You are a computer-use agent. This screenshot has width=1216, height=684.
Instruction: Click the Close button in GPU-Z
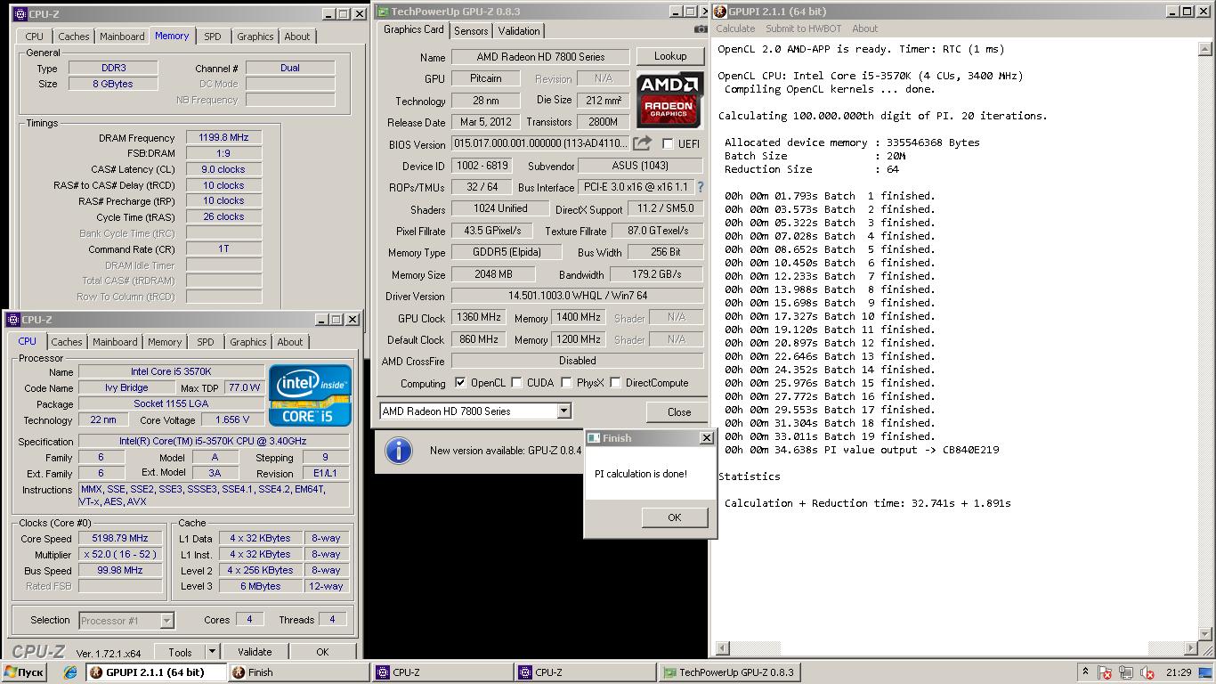click(x=679, y=411)
